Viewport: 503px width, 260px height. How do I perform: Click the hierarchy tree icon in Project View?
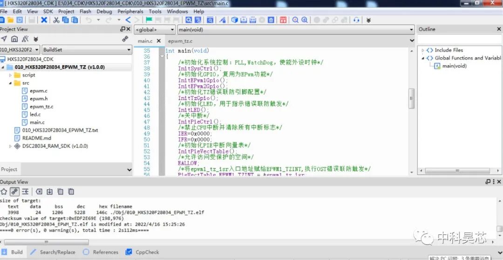tap(25, 39)
